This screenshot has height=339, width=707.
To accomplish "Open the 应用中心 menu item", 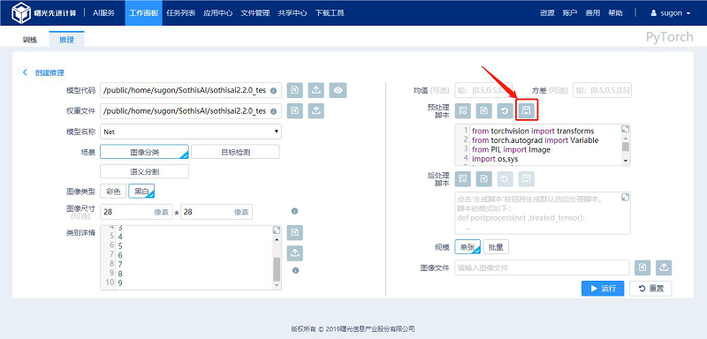I will coord(217,13).
